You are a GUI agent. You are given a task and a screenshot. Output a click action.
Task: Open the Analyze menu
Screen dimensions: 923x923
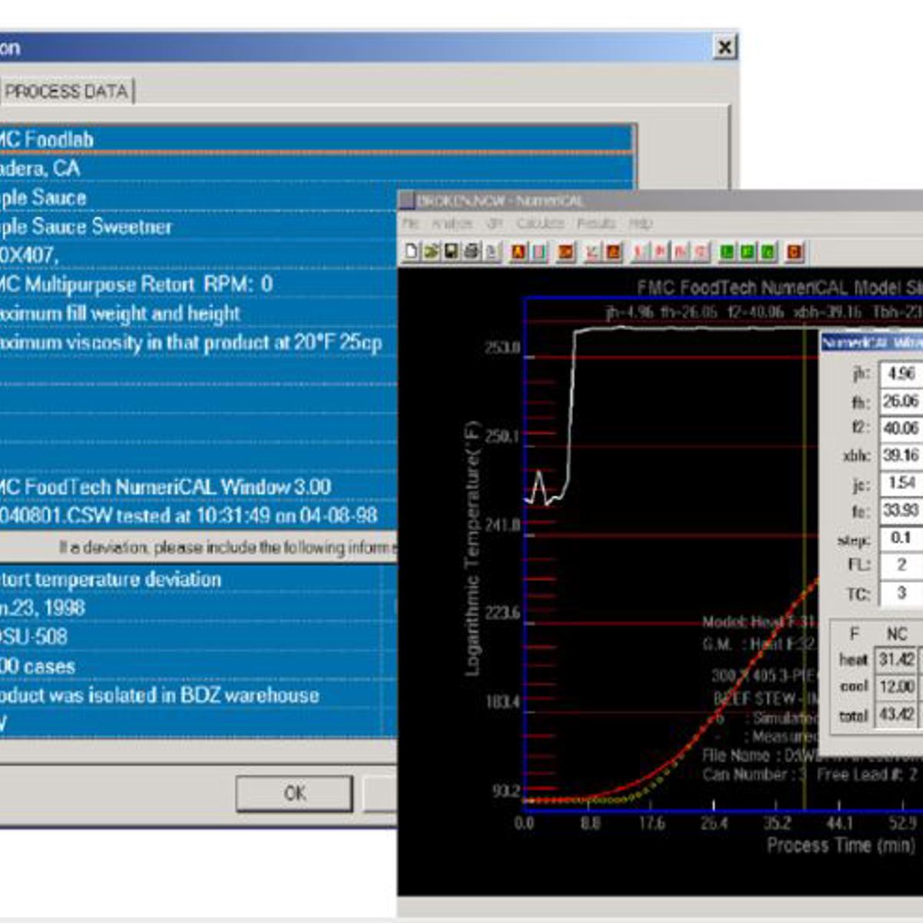point(452,223)
